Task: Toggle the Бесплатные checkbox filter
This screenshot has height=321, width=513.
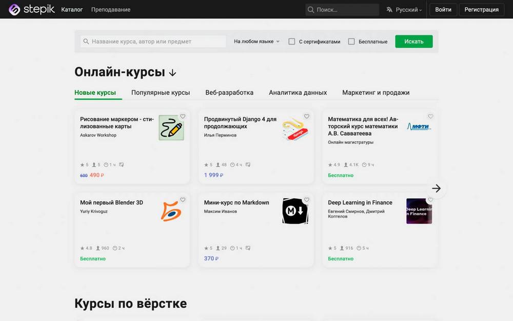Action: 351,42
